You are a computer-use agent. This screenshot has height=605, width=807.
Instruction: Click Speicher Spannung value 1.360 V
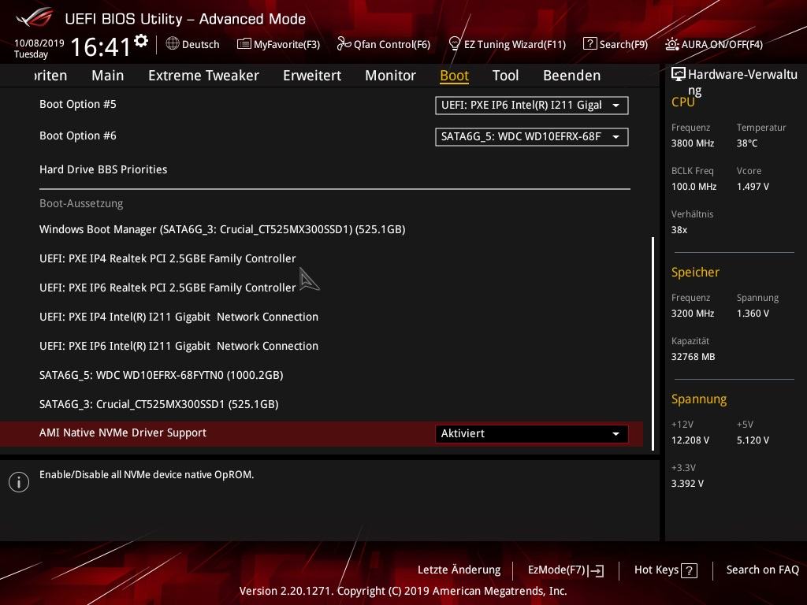753,314
